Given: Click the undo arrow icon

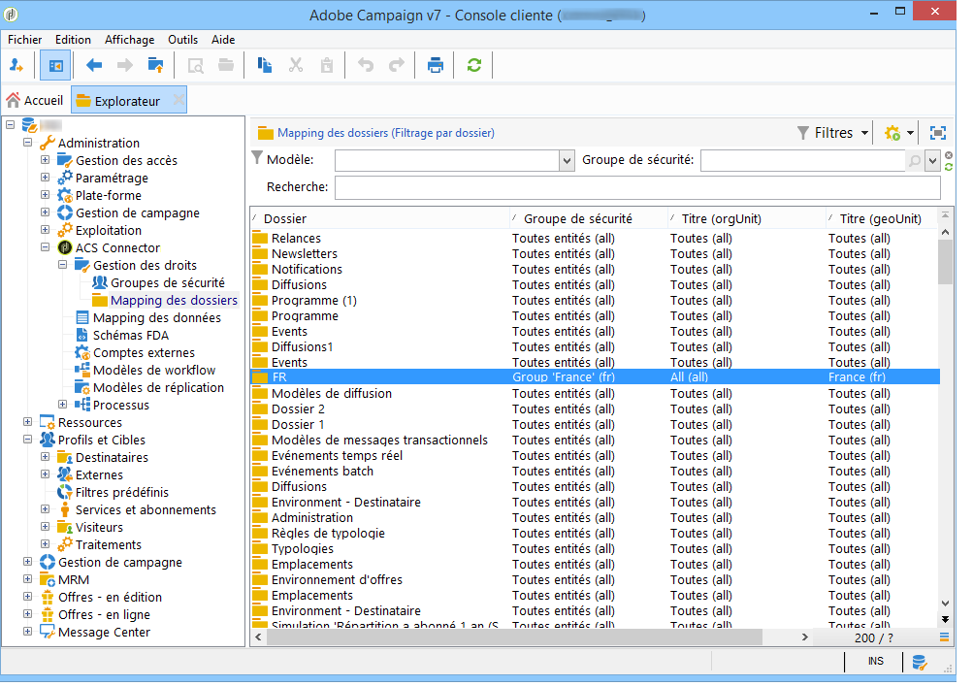Looking at the screenshot, I should (366, 65).
